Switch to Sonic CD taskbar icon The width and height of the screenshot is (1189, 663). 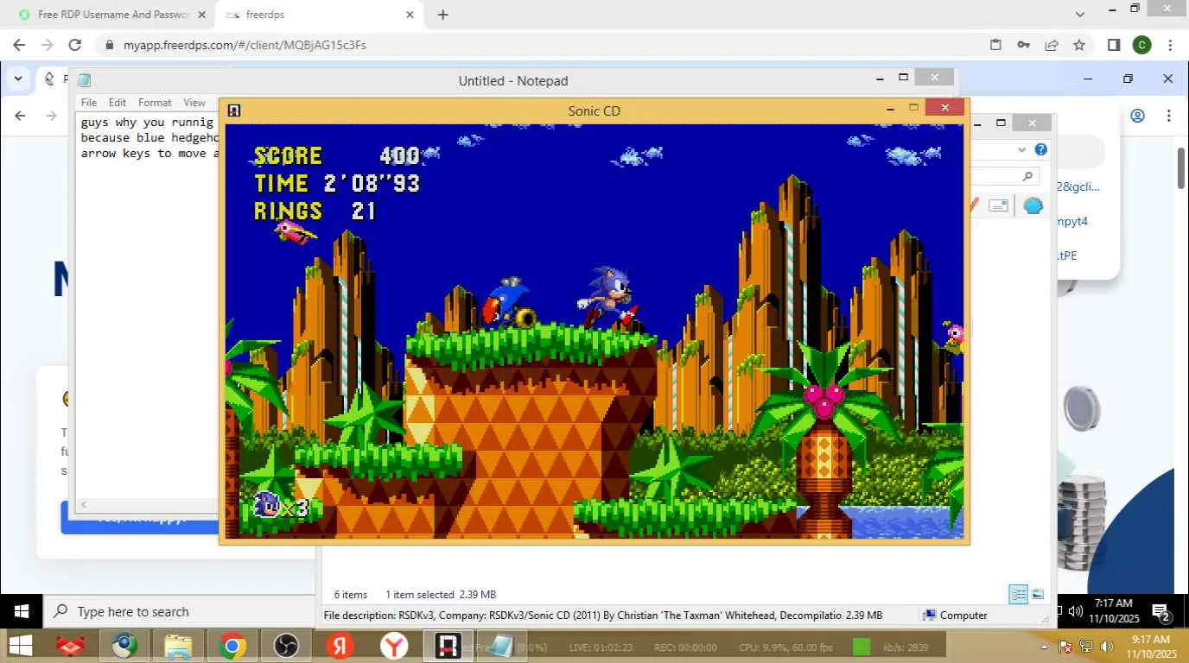[x=448, y=646]
